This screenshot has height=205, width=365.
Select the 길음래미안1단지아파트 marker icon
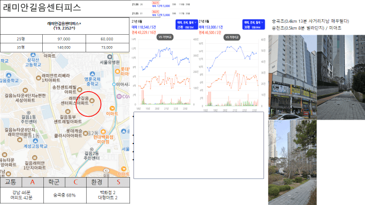click(34, 158)
